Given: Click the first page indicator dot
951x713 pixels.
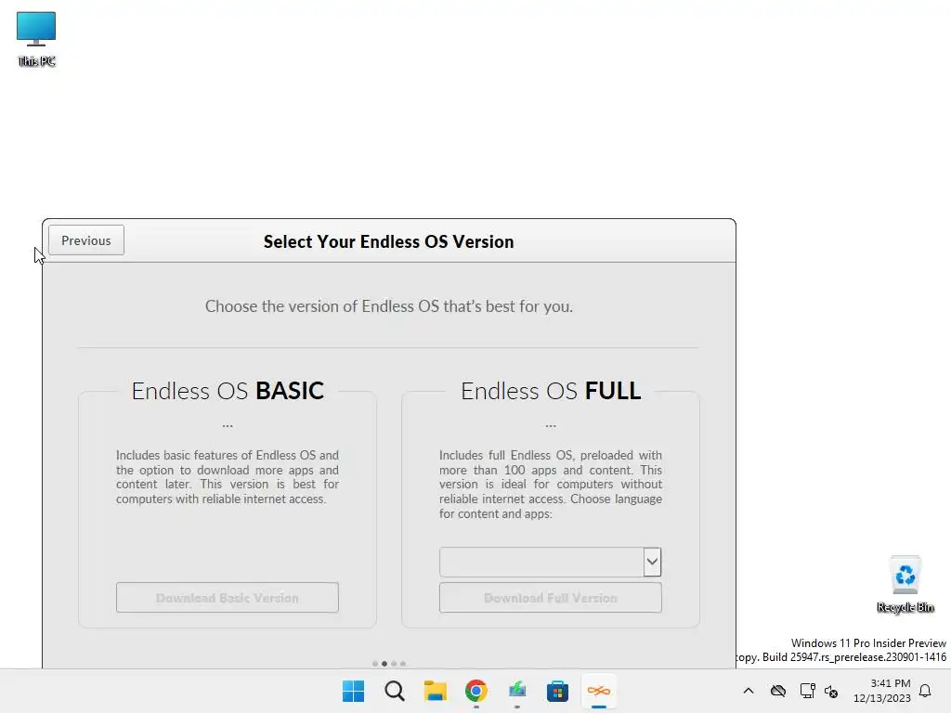Looking at the screenshot, I should pyautogui.click(x=375, y=664).
